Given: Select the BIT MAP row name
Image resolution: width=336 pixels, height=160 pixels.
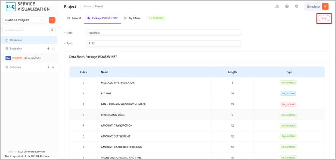Looking at the screenshot, I should tap(106, 93).
